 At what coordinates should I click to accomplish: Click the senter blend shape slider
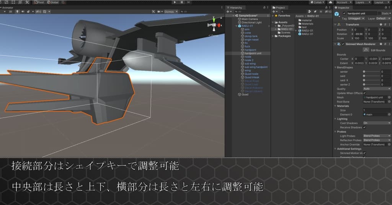click(x=371, y=72)
